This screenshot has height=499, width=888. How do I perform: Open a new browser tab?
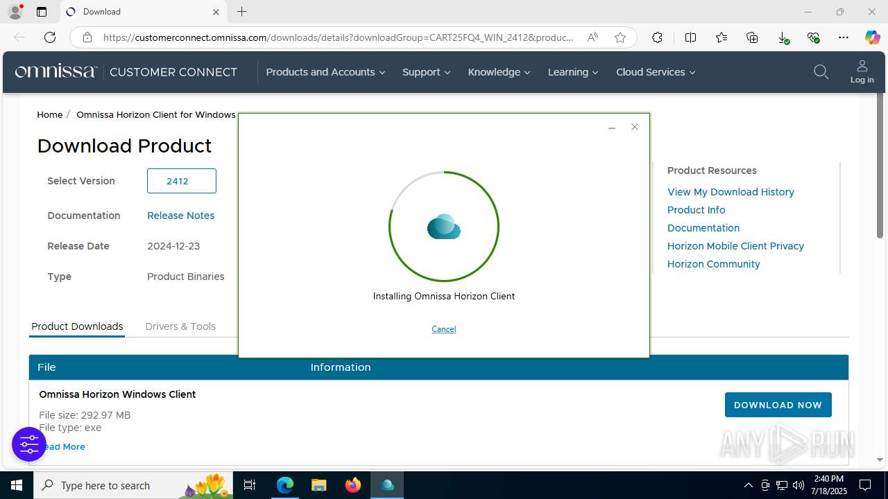[241, 12]
